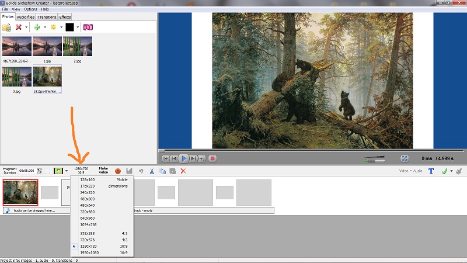Select the 176x220 resolution option
467x263 pixels.
102,186
